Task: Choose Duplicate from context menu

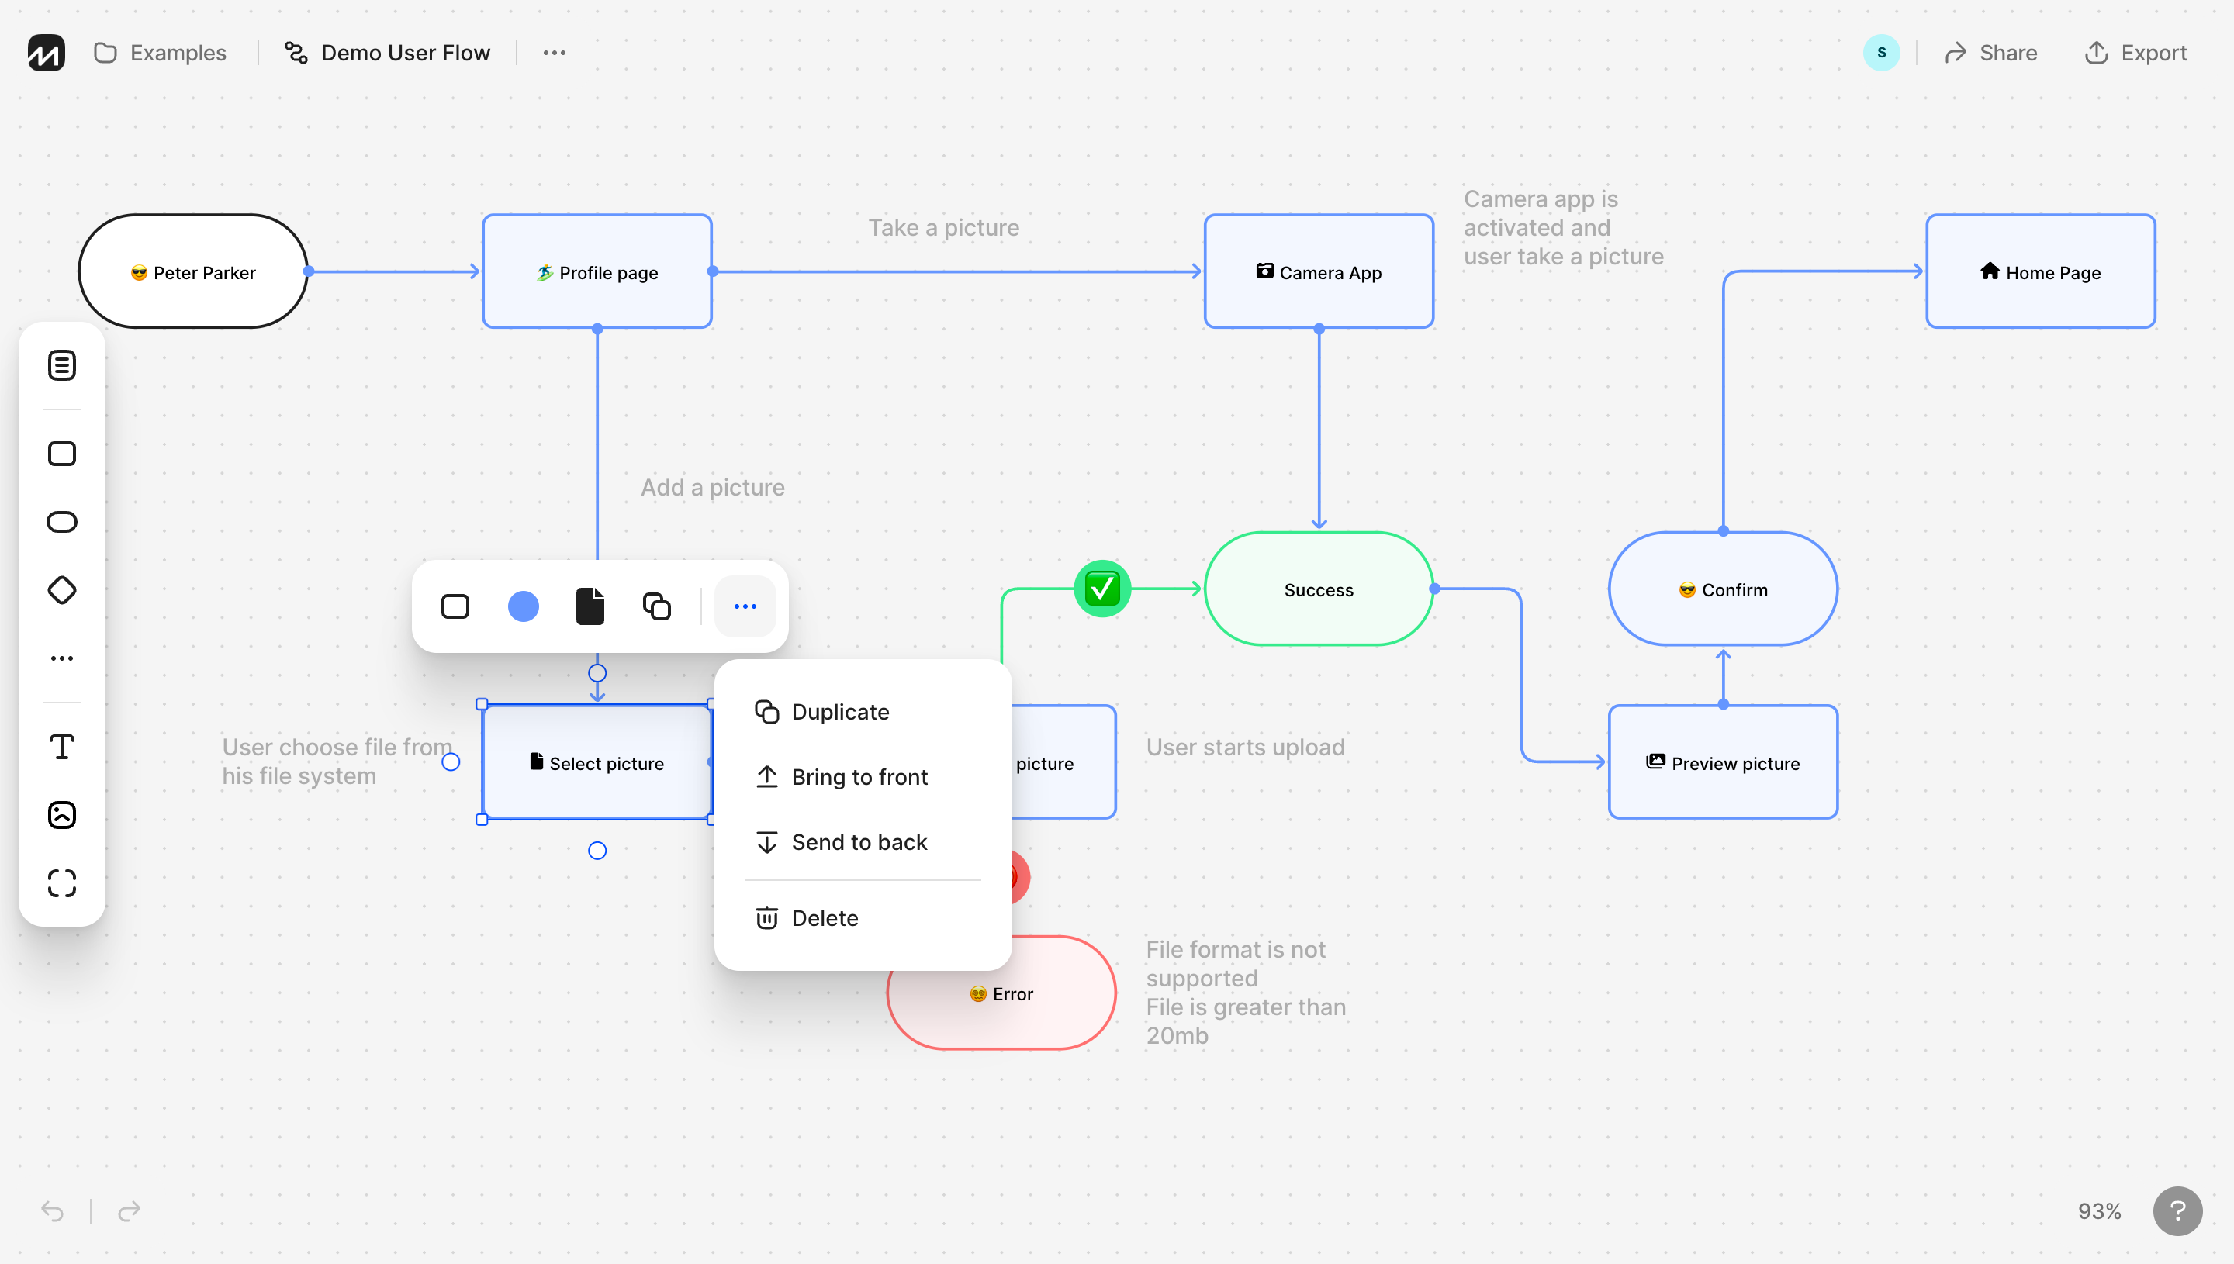Action: coord(863,712)
